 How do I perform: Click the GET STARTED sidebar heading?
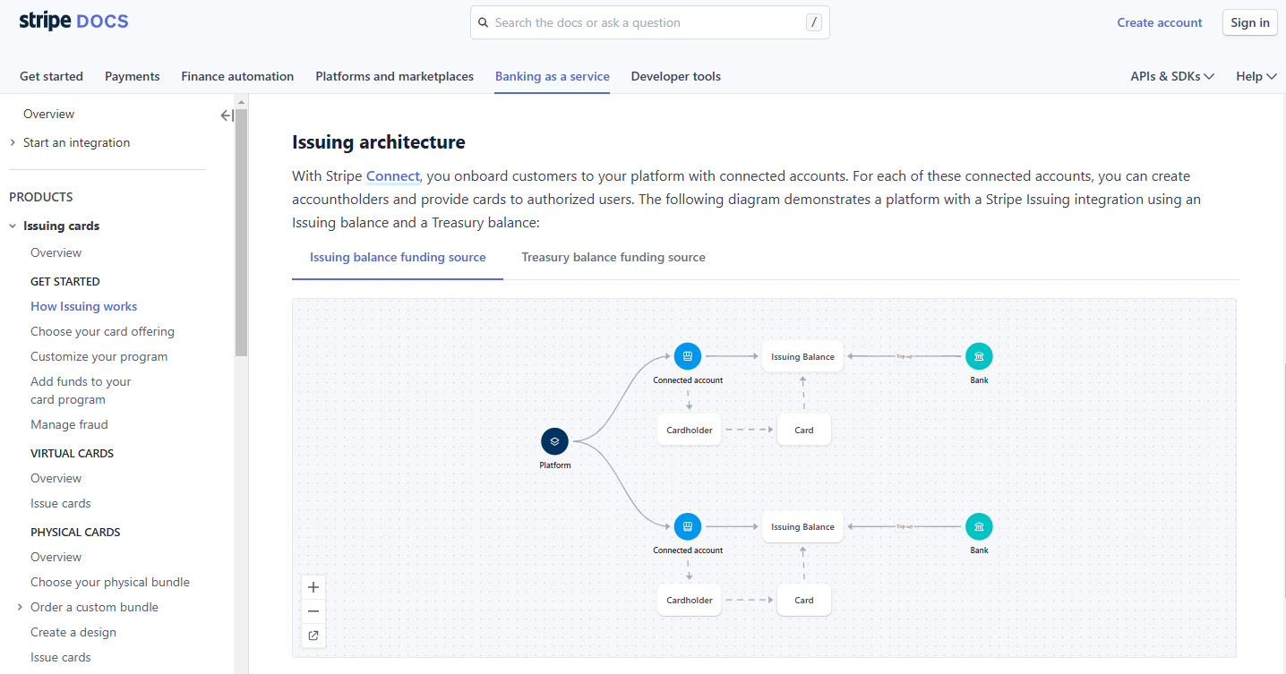[65, 282]
